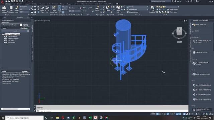Open Layer Properties manager
Screen dimensions: 214x120
[x=152, y=9]
